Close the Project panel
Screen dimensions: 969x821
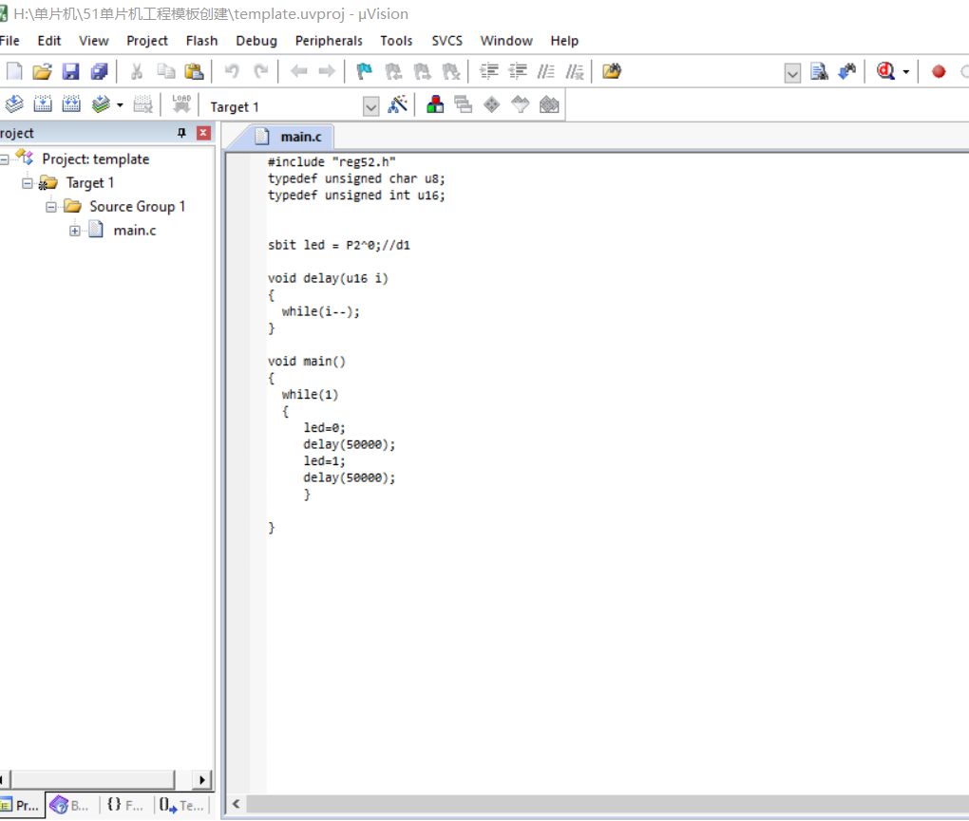point(203,134)
